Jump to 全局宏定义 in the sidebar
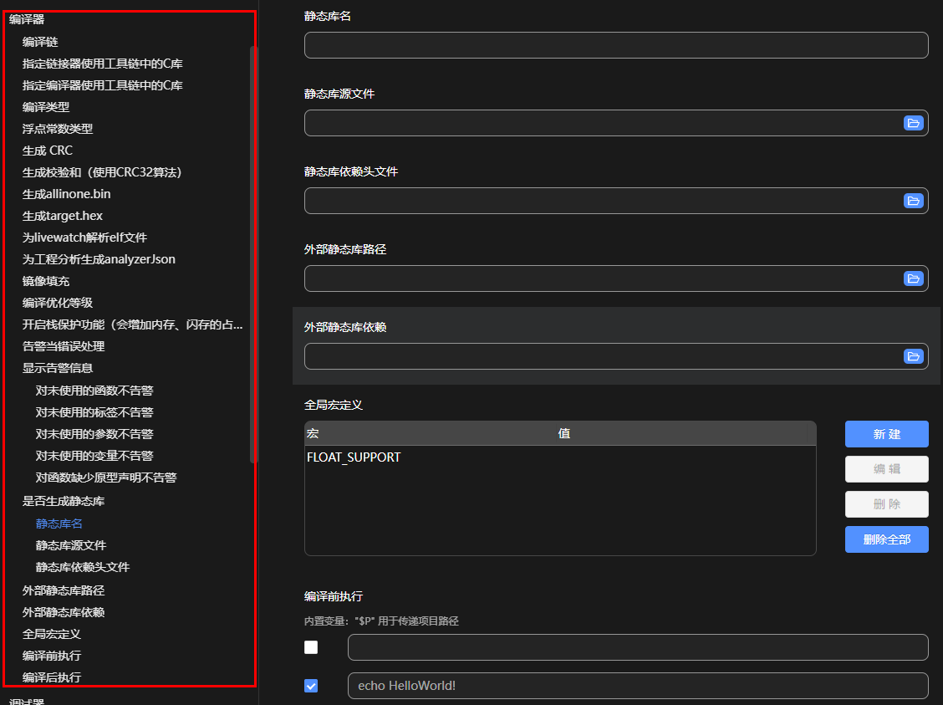The image size is (943, 705). point(51,634)
